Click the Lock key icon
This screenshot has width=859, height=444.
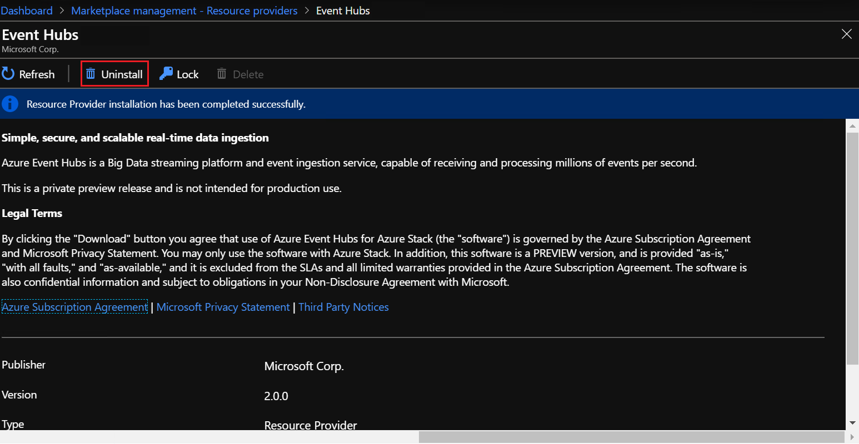click(166, 74)
